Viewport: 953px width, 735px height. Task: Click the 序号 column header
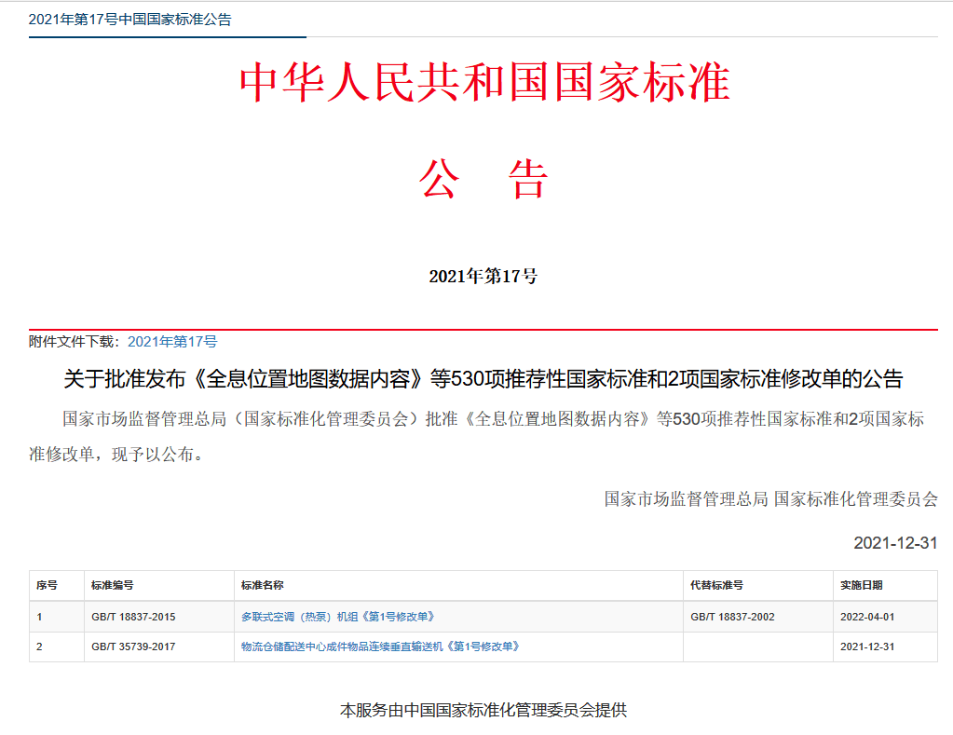click(x=47, y=585)
